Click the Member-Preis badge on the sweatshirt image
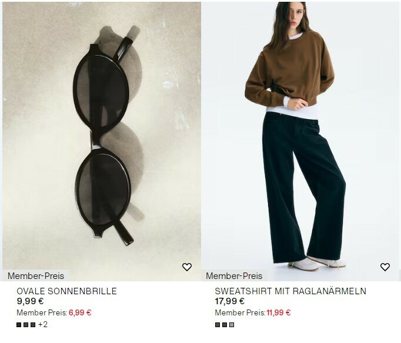This screenshot has width=401, height=343. tap(234, 276)
